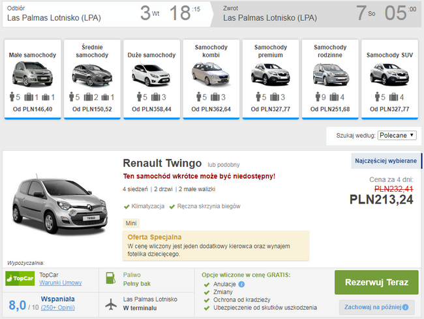Open the Warunki Umowy link

coord(61,282)
